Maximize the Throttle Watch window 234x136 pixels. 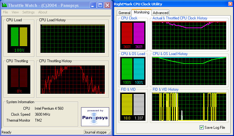(100, 5)
